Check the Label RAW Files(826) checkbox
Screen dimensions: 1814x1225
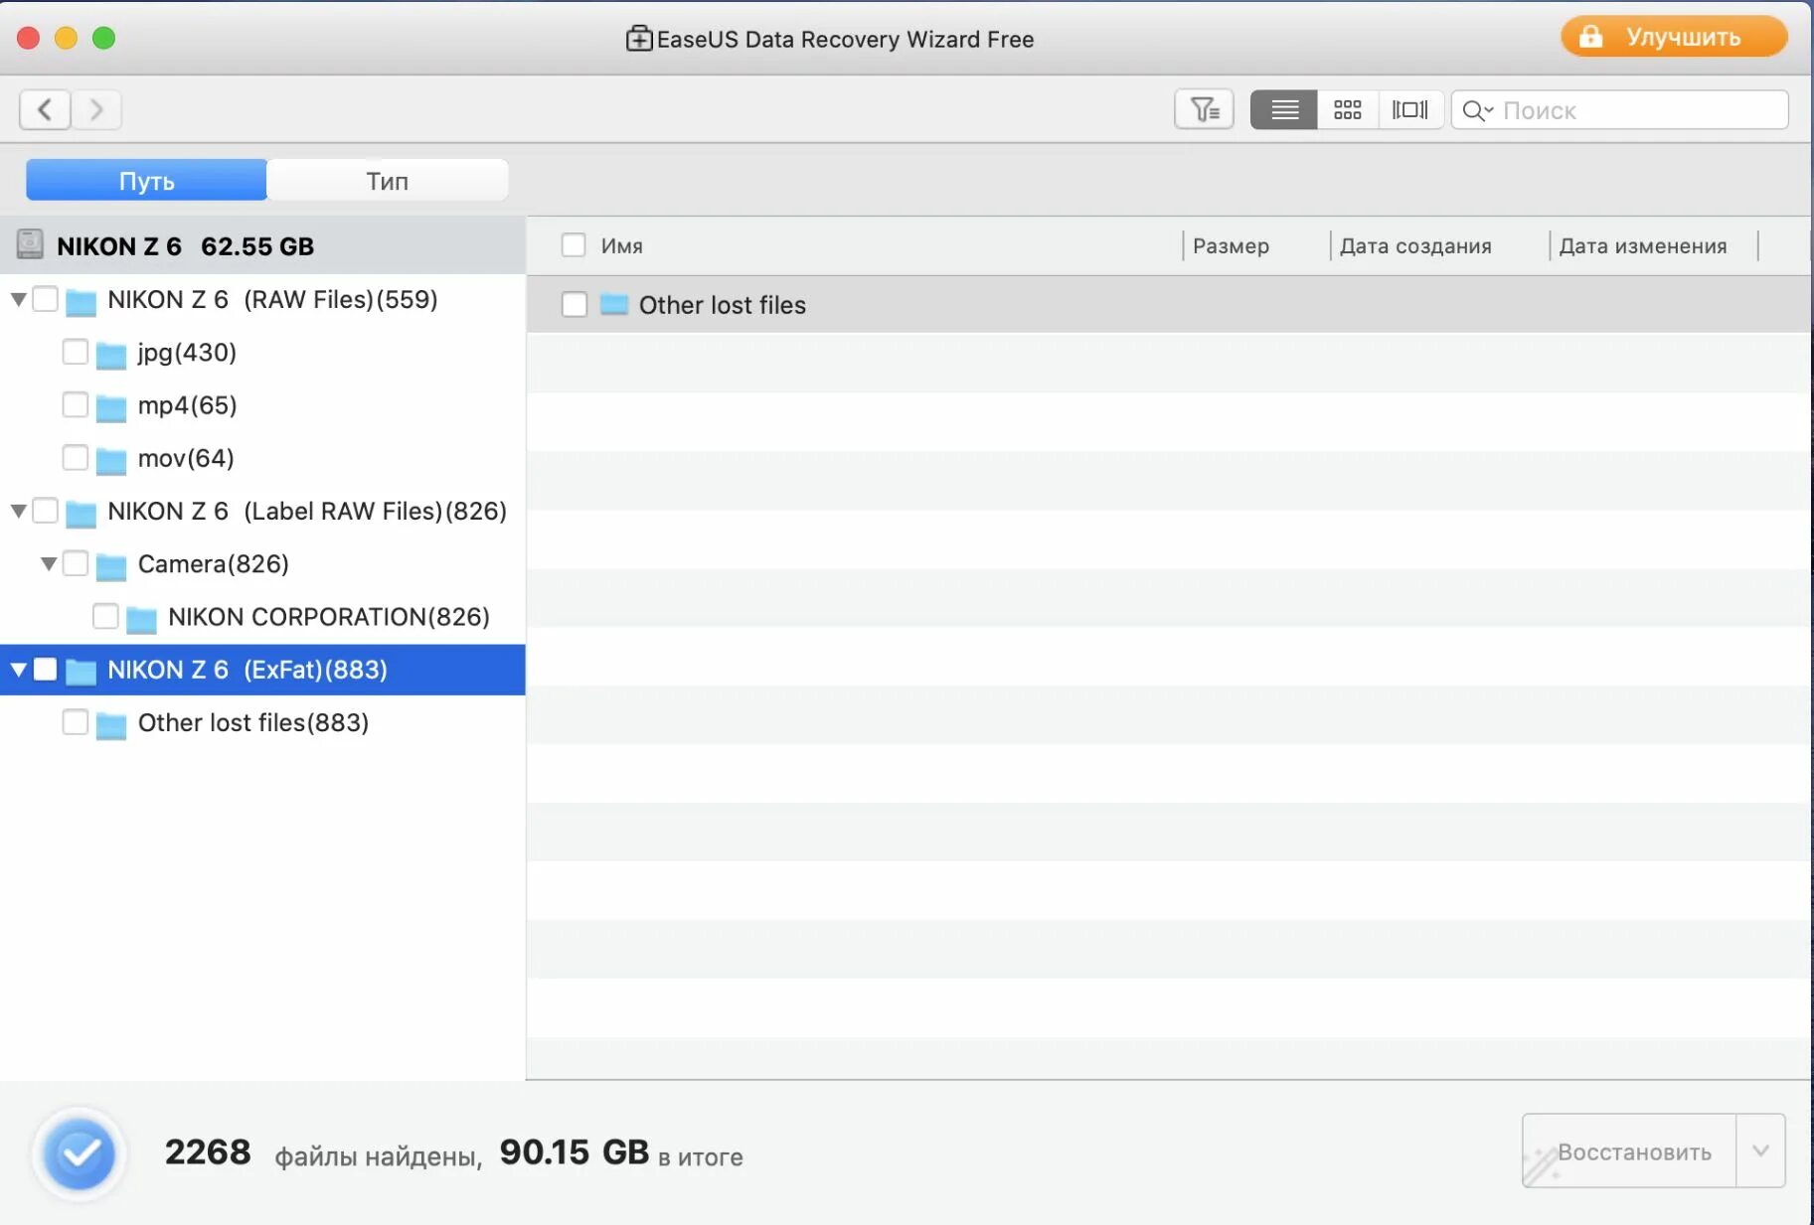point(46,511)
